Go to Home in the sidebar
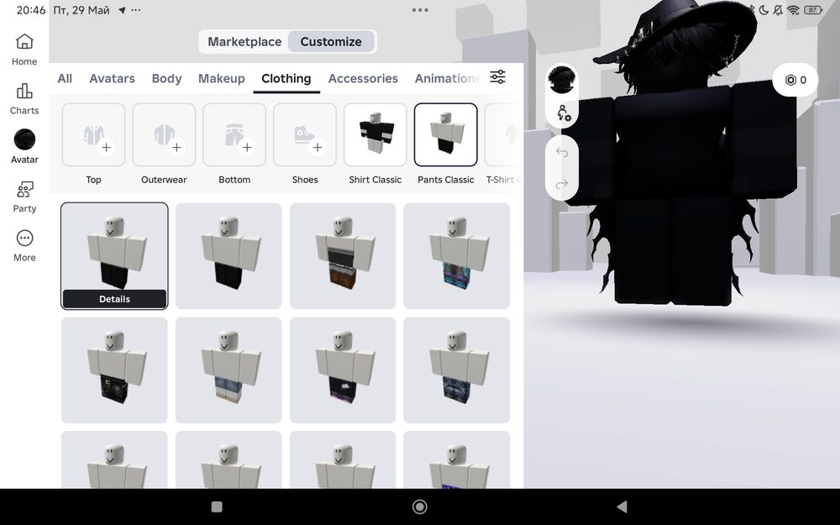This screenshot has height=525, width=840. click(24, 50)
